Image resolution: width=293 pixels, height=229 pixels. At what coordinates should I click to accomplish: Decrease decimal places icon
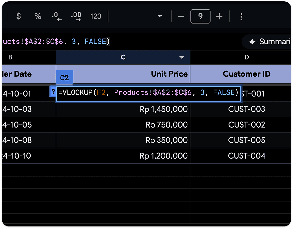56,16
